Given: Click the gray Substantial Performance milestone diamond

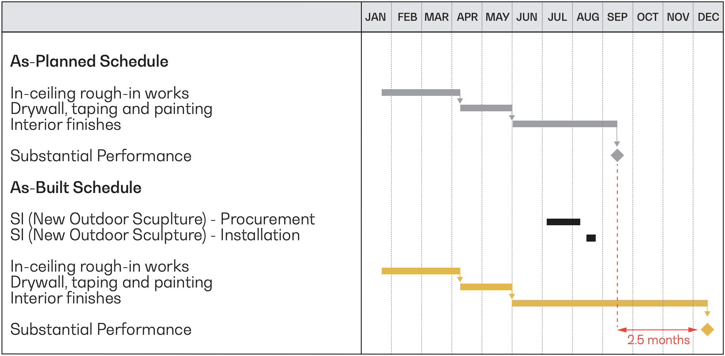Looking at the screenshot, I should point(617,155).
